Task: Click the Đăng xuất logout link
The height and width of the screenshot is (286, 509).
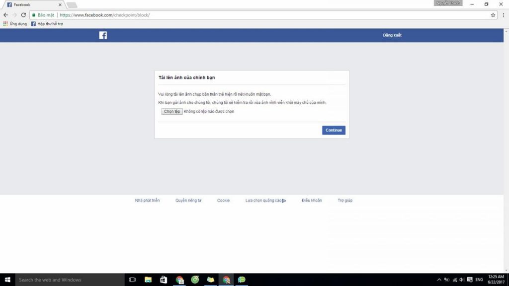Action: click(392, 35)
